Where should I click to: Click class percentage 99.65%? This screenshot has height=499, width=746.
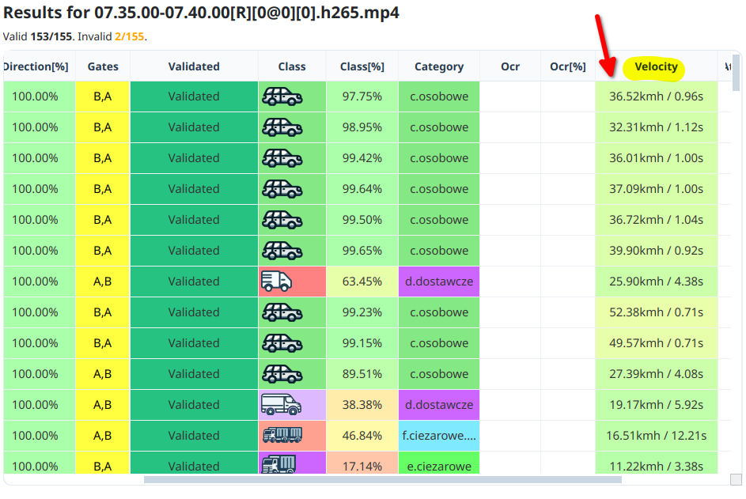point(362,251)
